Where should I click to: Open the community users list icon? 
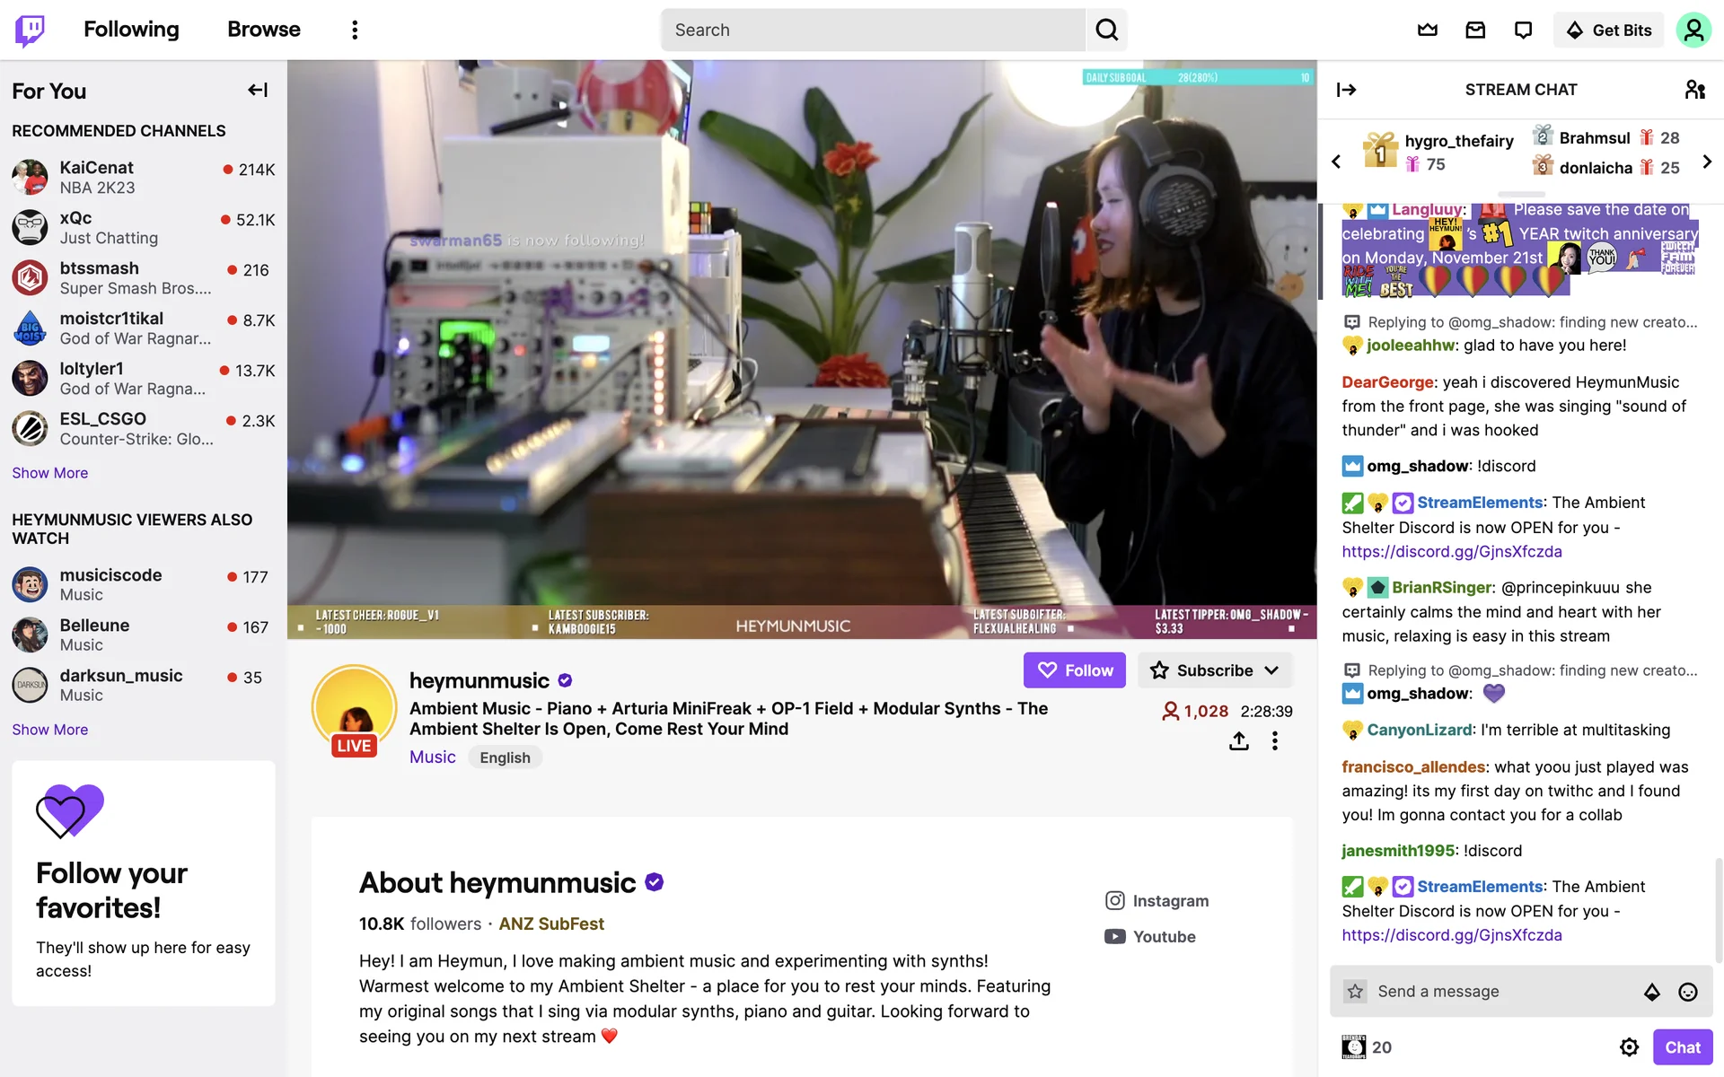point(1694,90)
